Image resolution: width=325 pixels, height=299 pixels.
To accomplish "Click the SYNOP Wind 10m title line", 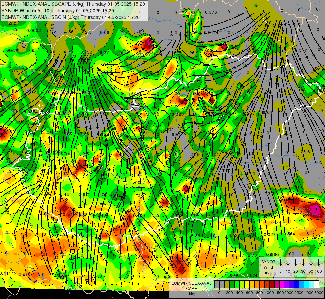I will [x=57, y=11].
